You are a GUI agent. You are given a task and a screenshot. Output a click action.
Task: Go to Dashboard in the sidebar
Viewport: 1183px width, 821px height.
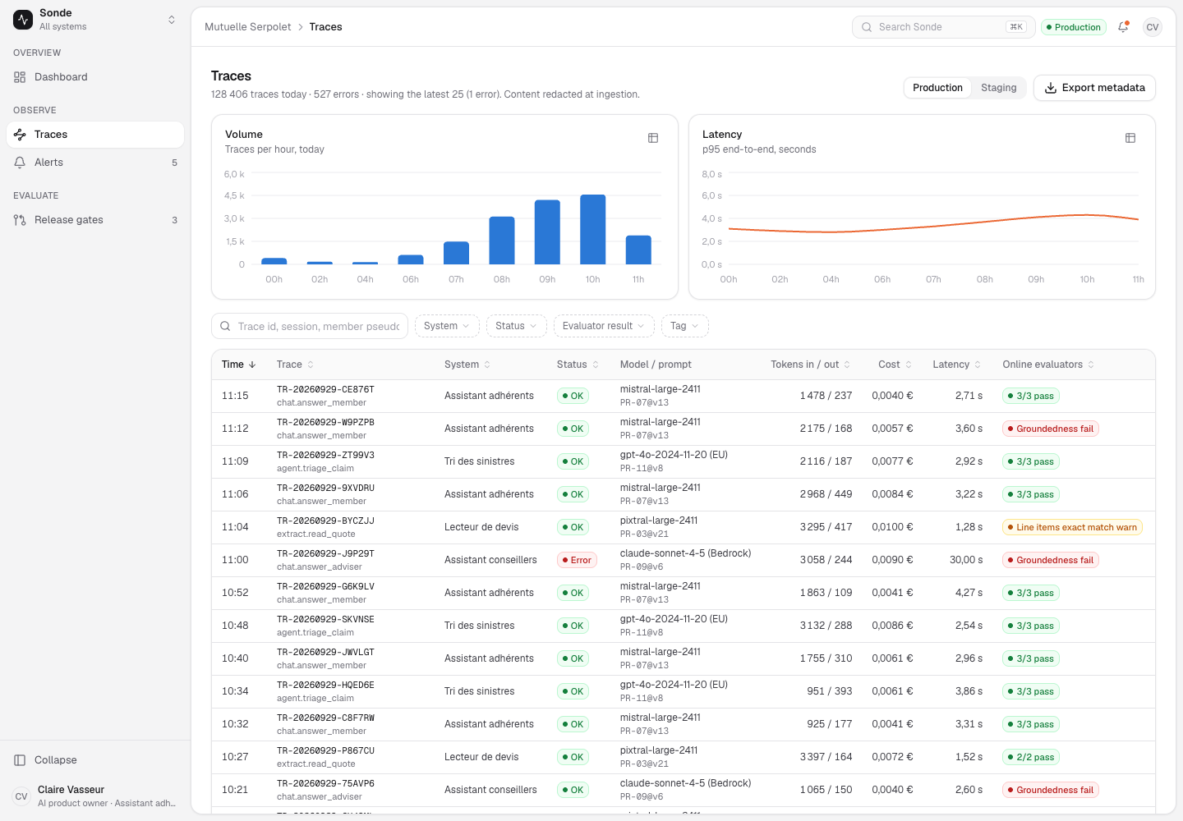coord(95,77)
